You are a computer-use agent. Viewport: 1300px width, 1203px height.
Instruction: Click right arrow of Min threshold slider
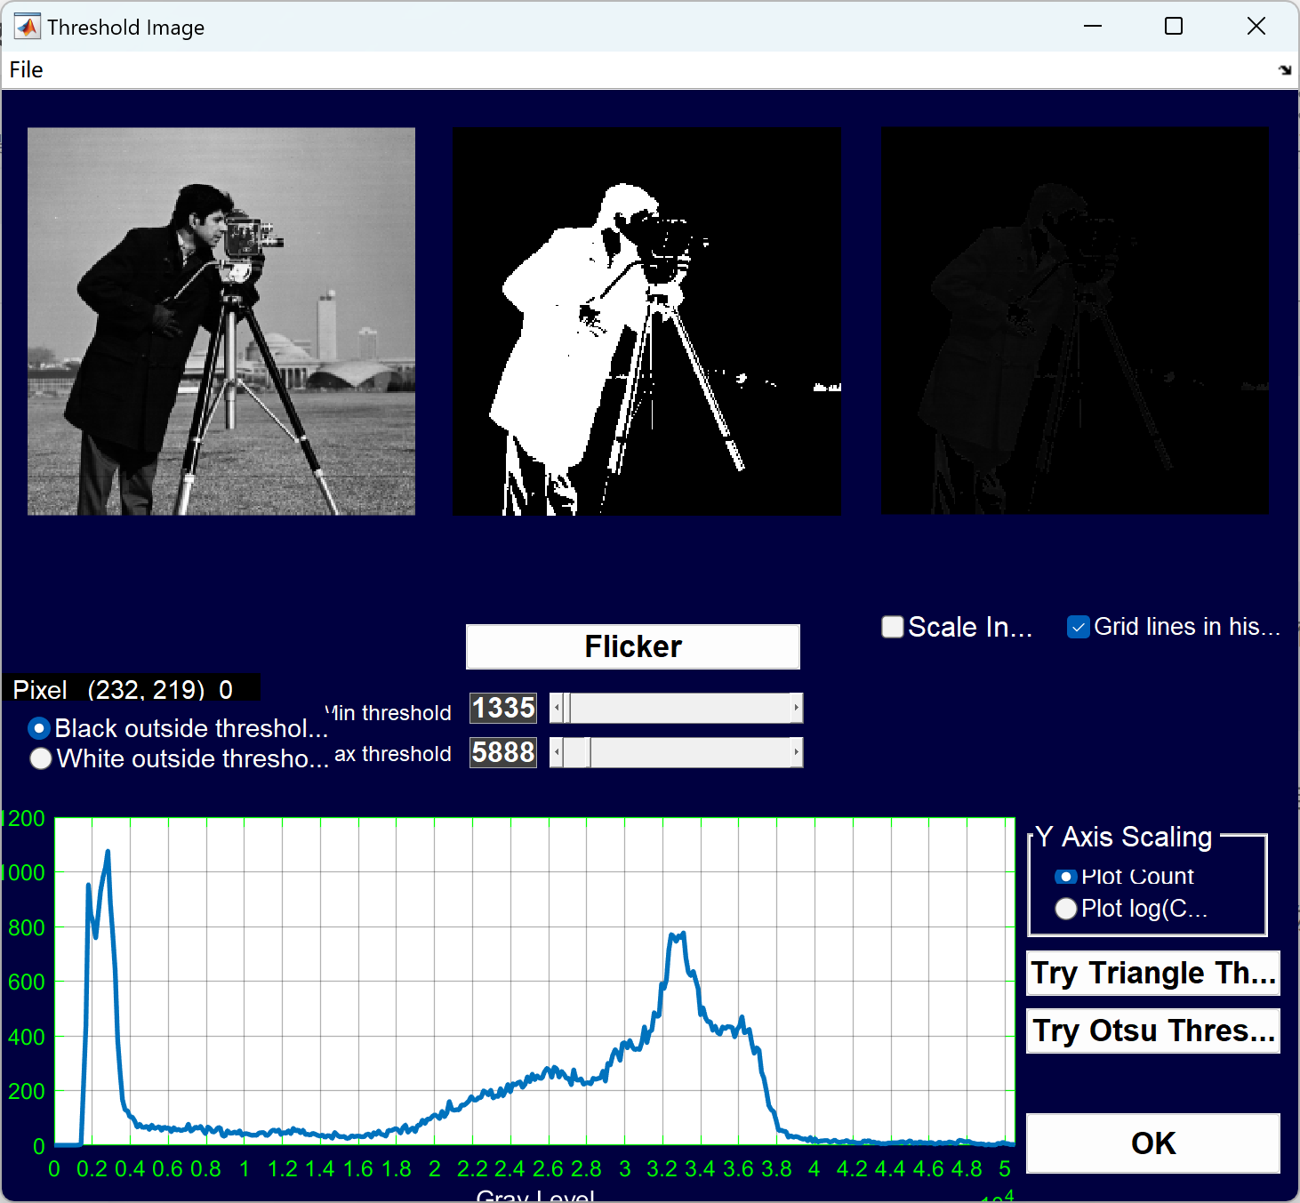(796, 708)
